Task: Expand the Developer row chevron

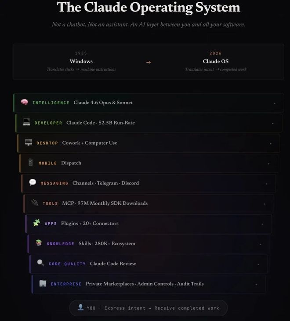Action: click(x=272, y=123)
